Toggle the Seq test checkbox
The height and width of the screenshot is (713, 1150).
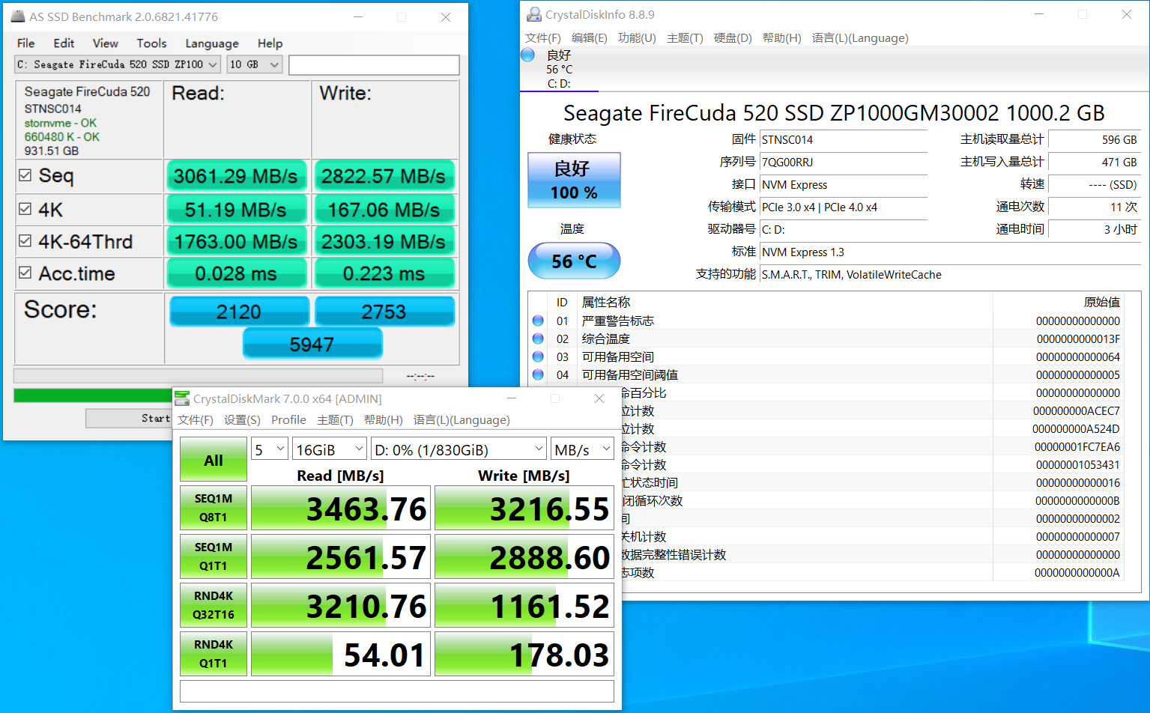(25, 175)
